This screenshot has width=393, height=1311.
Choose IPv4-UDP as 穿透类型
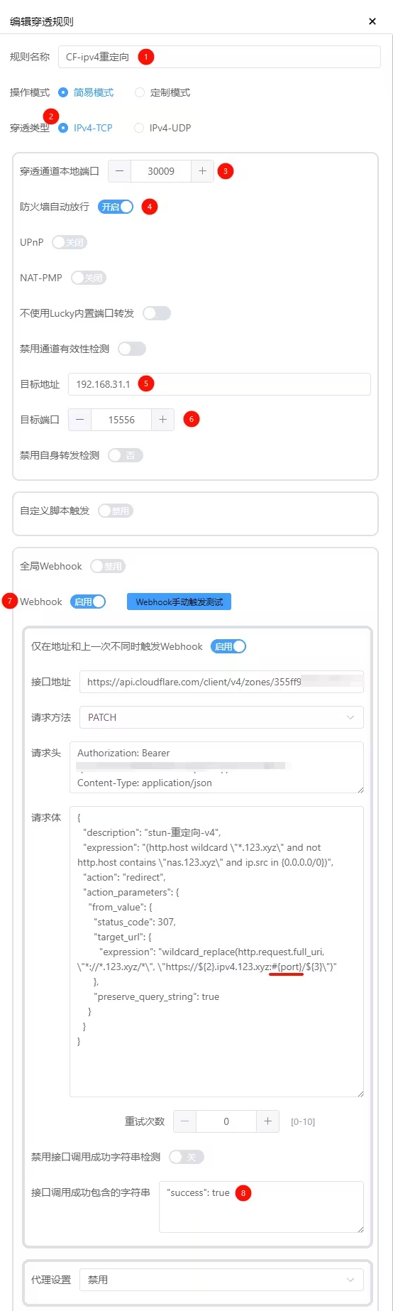pyautogui.click(x=162, y=128)
